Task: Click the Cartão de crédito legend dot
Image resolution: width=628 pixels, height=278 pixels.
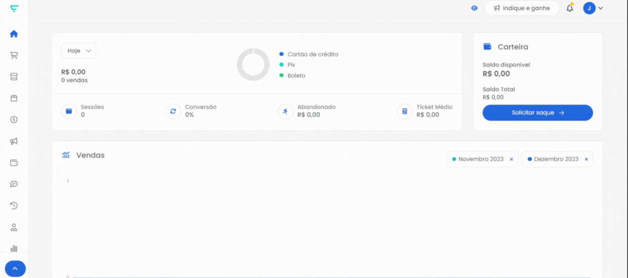Action: pyautogui.click(x=281, y=54)
